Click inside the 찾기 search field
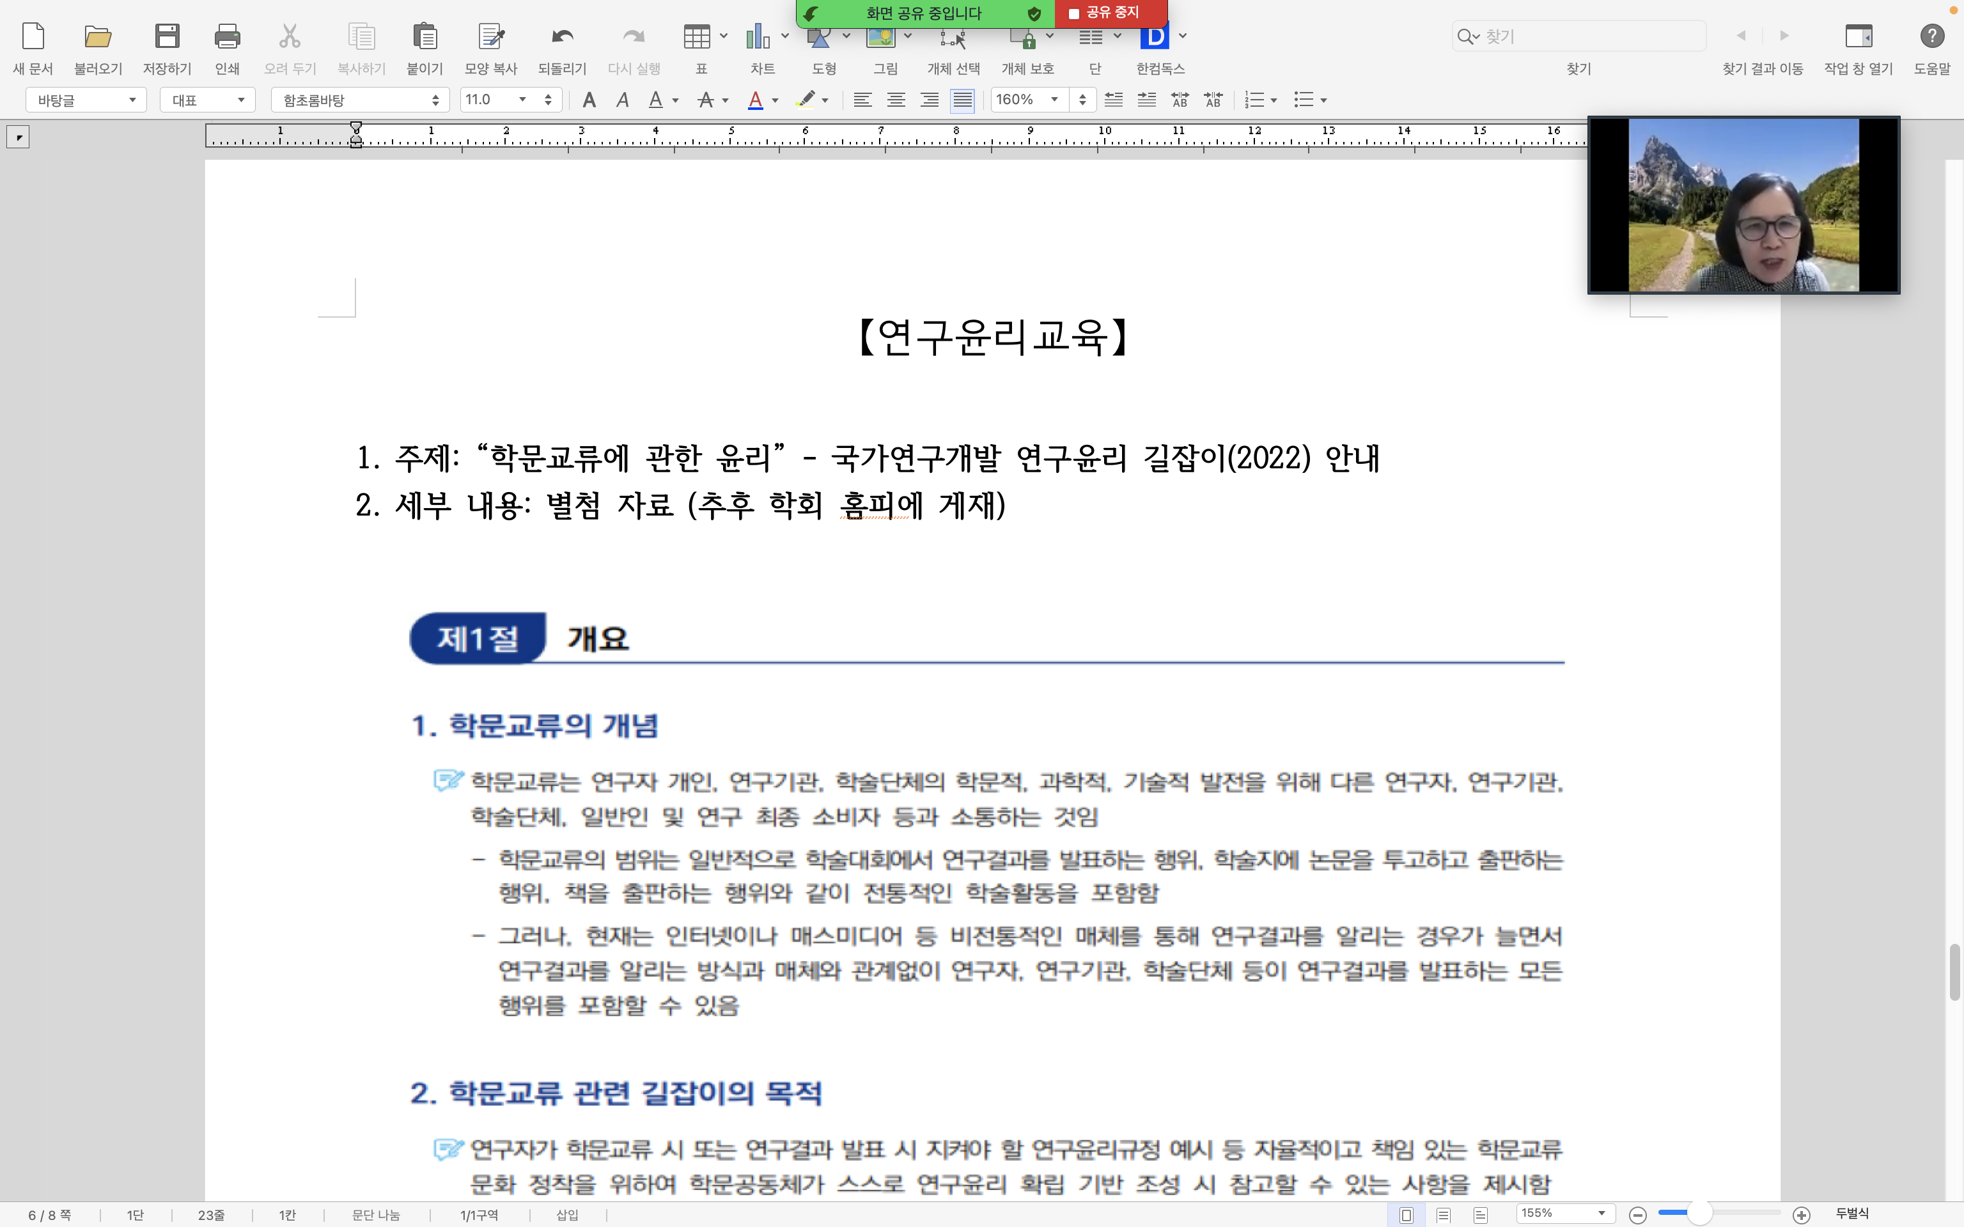The width and height of the screenshot is (1964, 1227). [1578, 36]
